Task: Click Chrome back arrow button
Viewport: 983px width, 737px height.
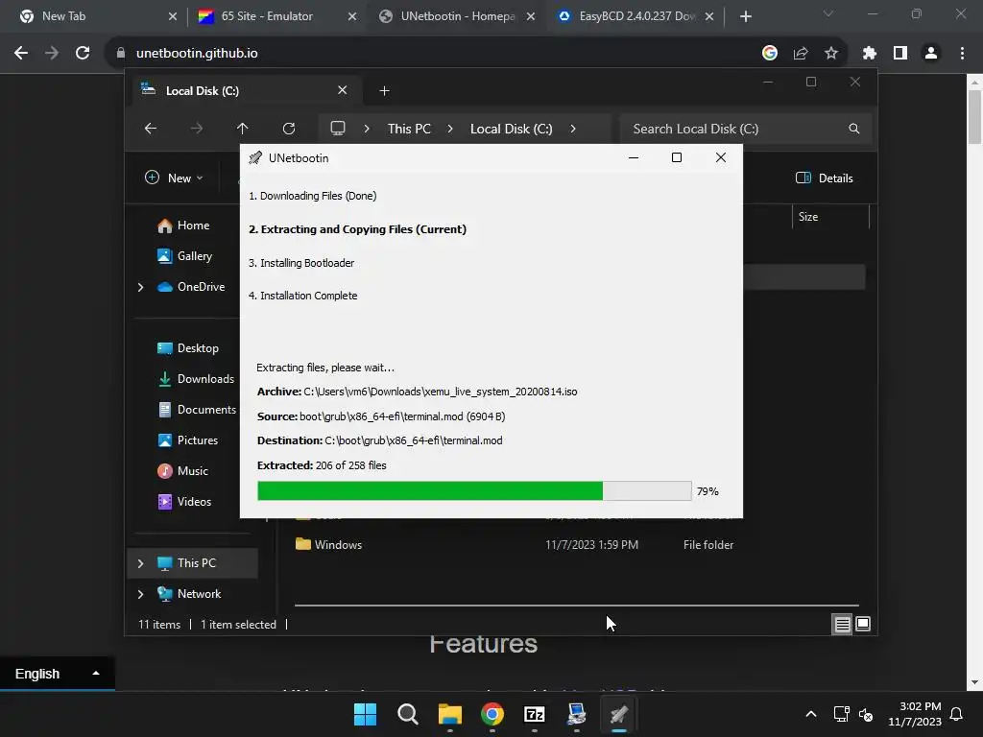Action: tap(21, 54)
